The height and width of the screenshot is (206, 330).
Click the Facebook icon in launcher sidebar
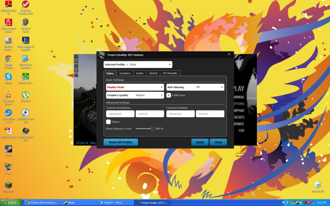(76, 57)
